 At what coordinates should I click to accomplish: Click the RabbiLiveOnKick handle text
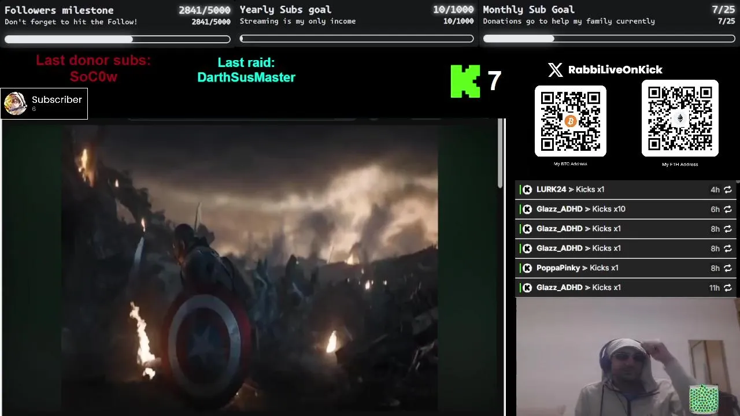[615, 70]
